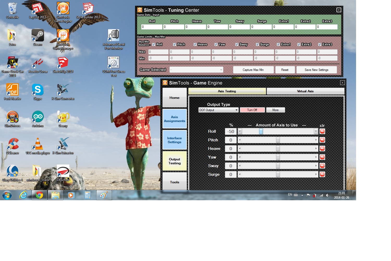Open the VLC media player desktop icon

[x=38, y=147]
